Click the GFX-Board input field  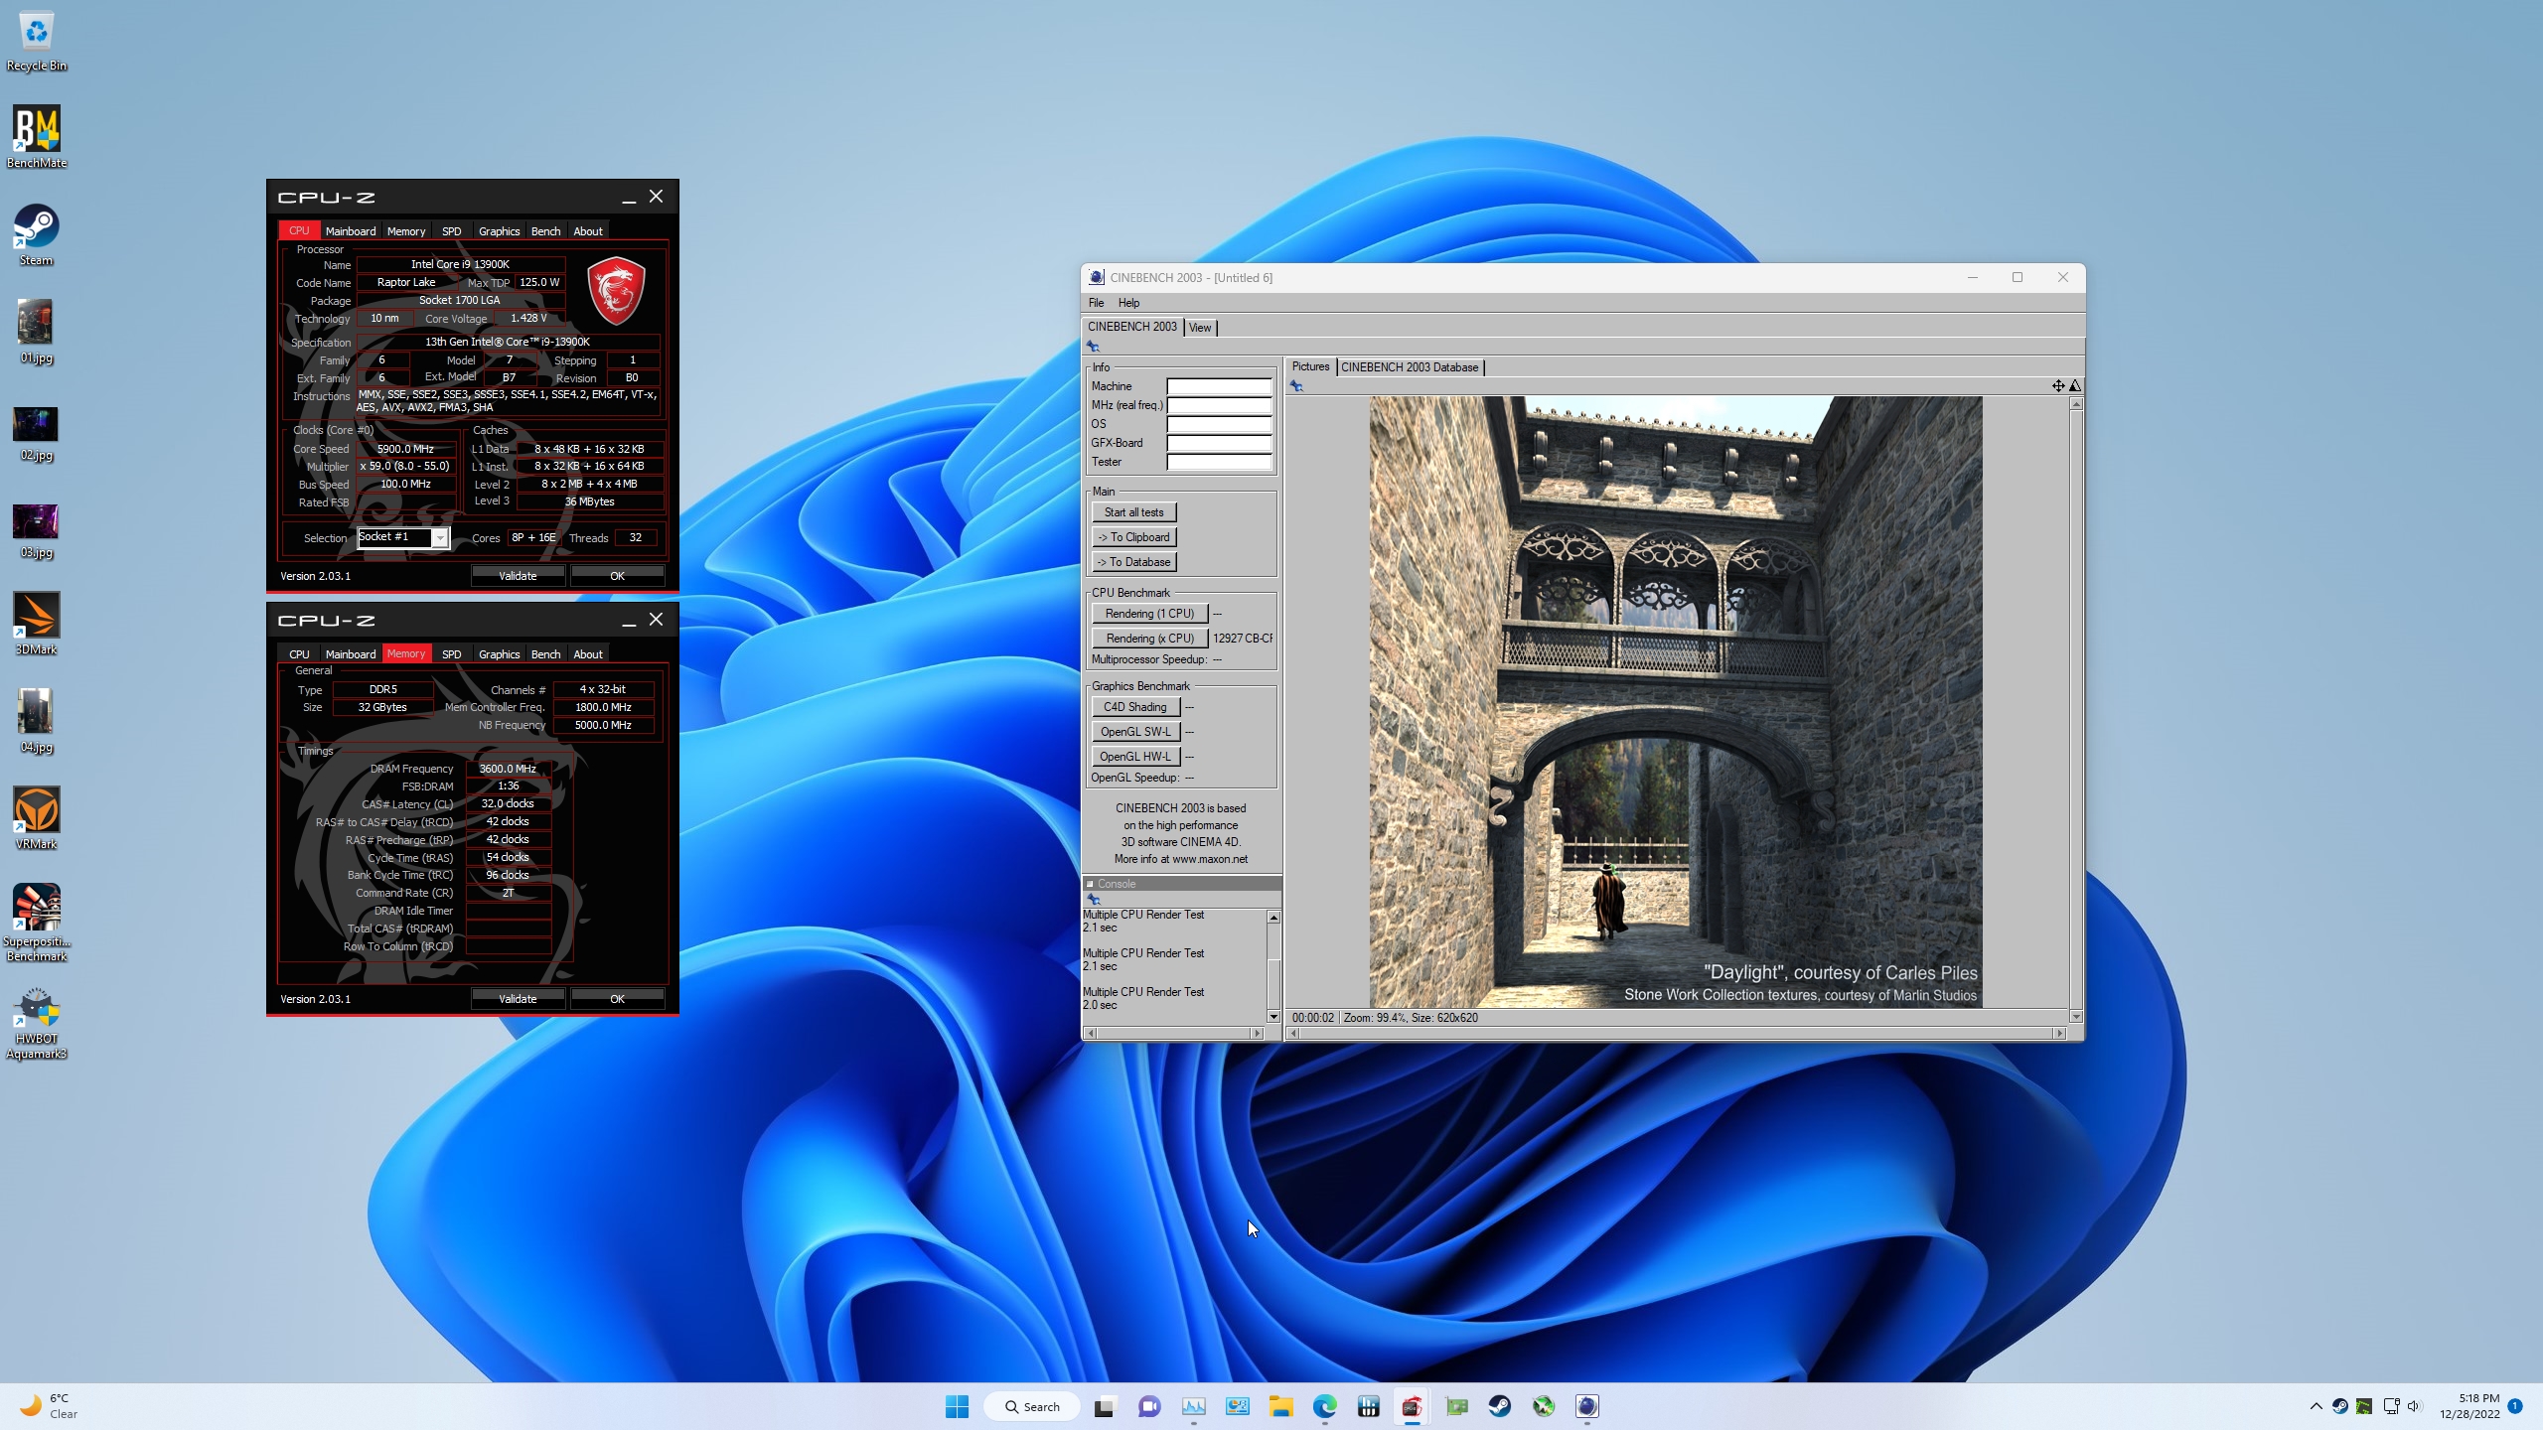tap(1219, 443)
